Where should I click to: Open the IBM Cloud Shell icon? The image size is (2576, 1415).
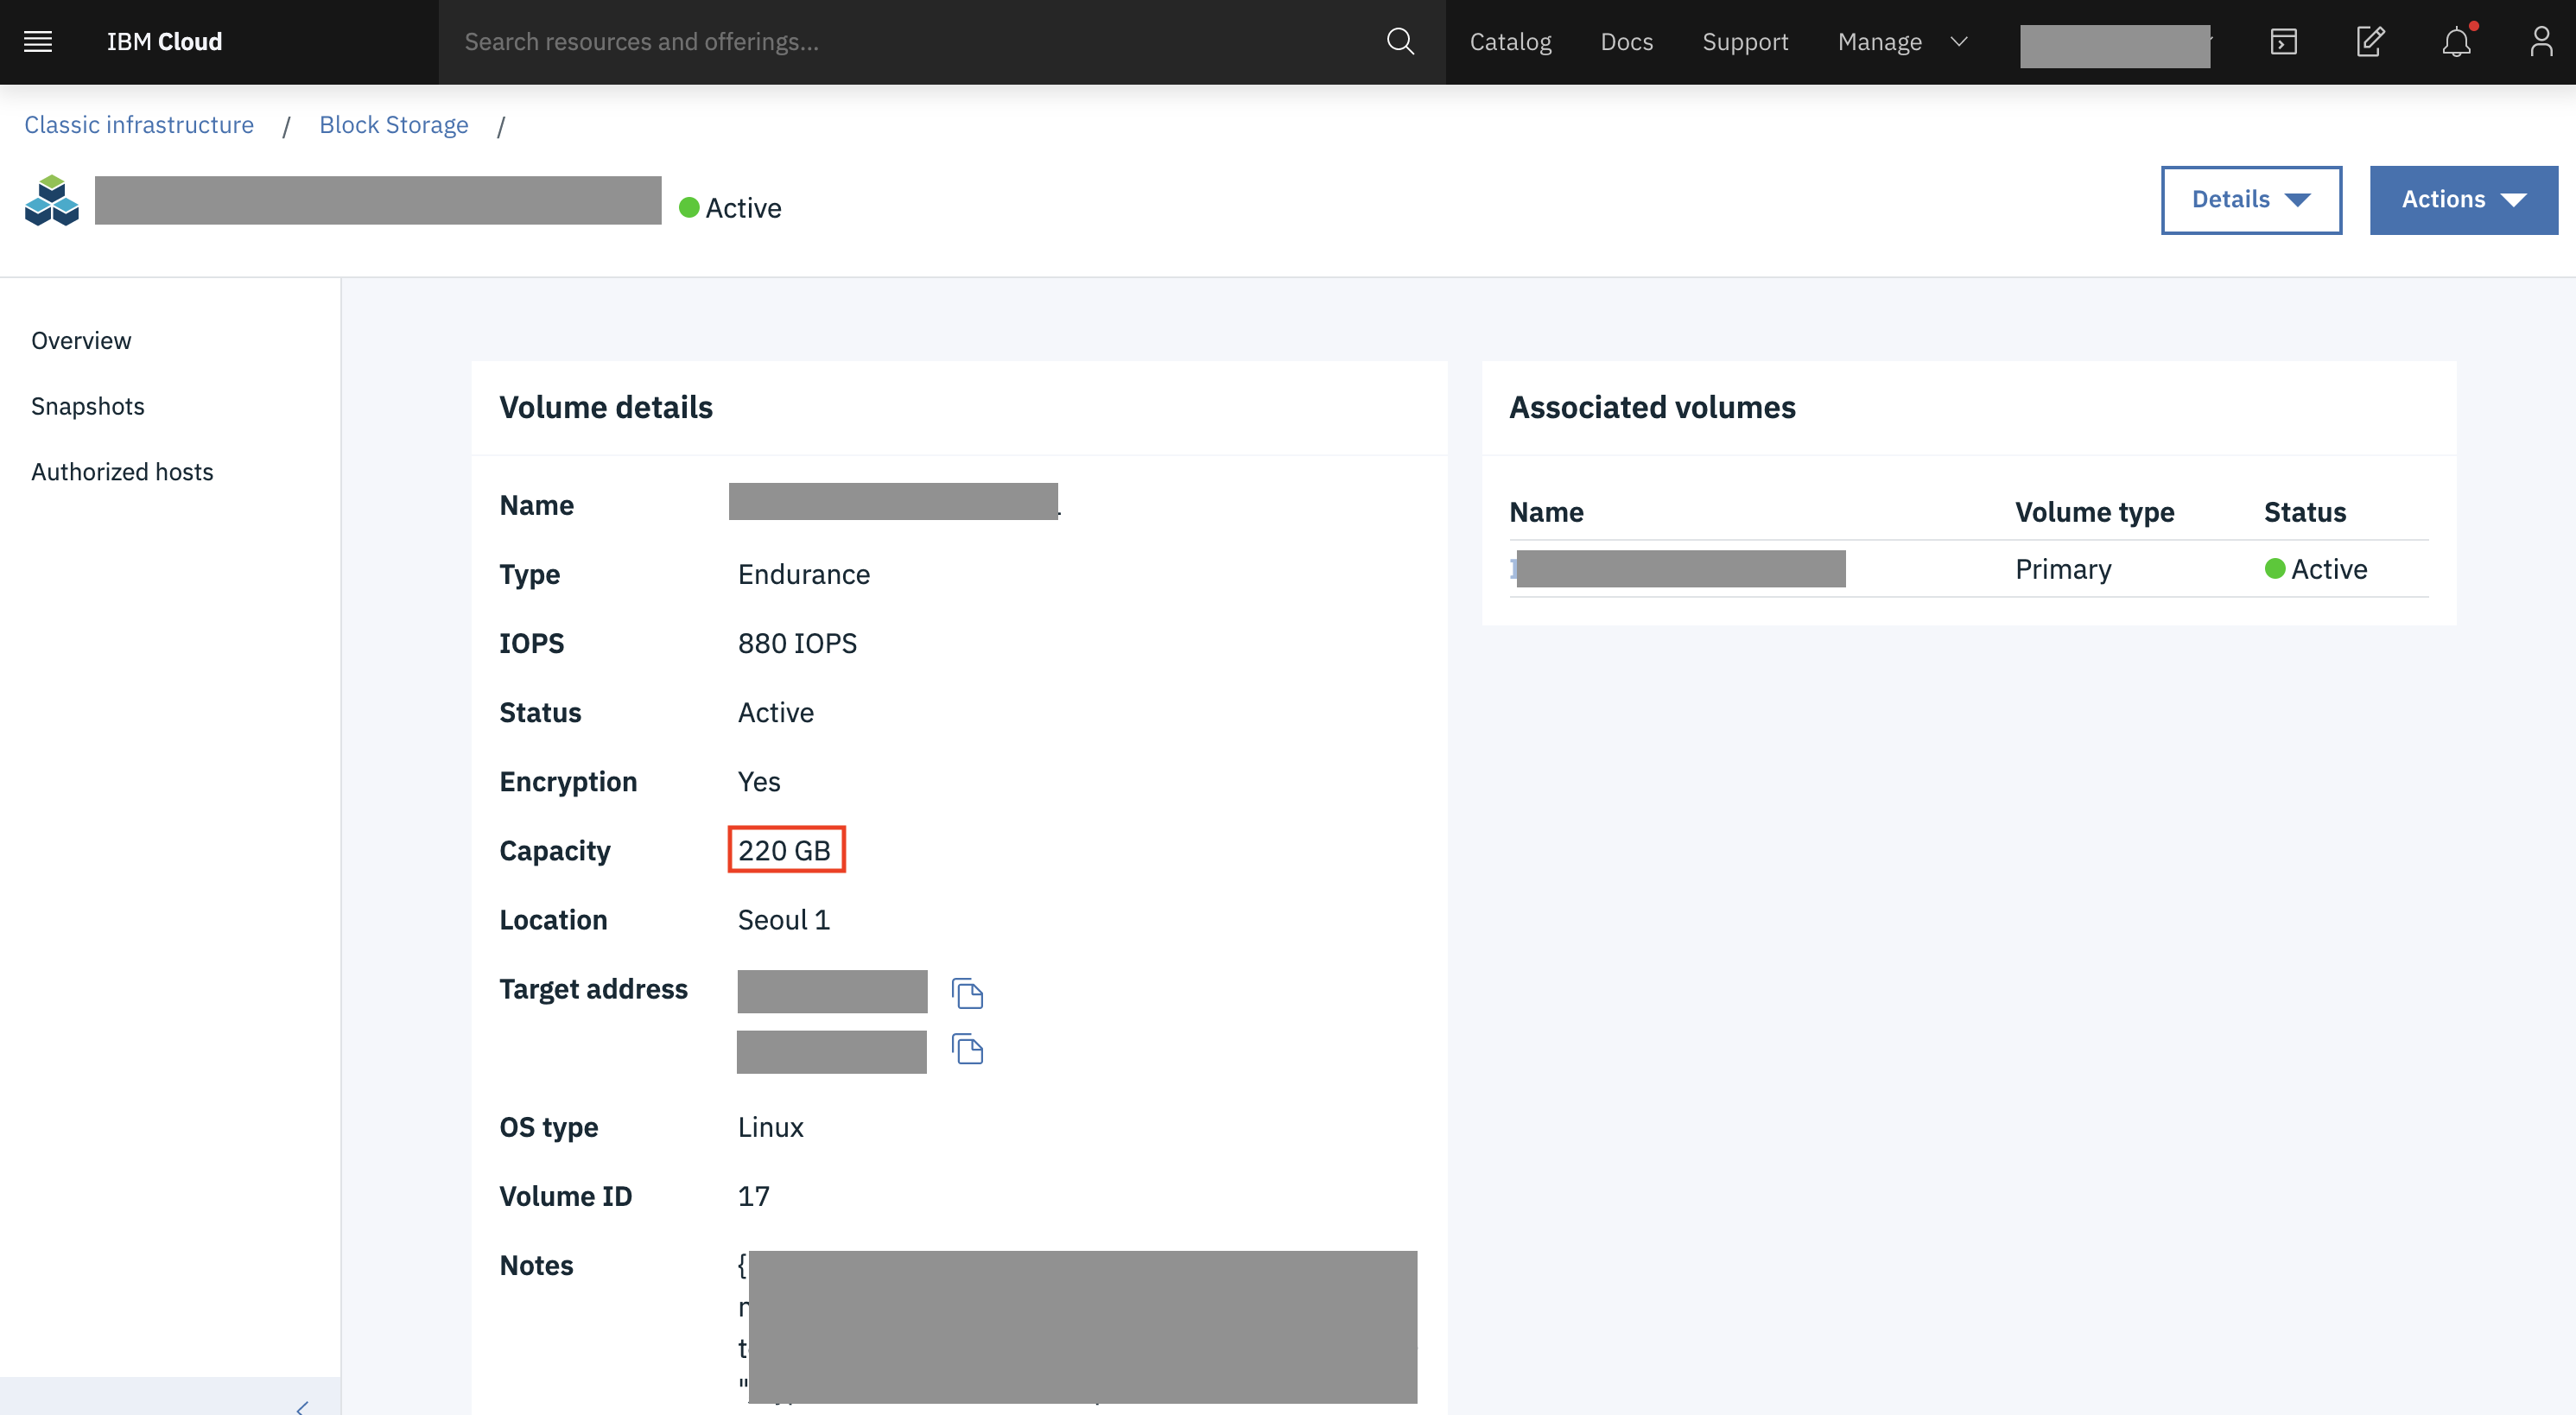(2283, 42)
